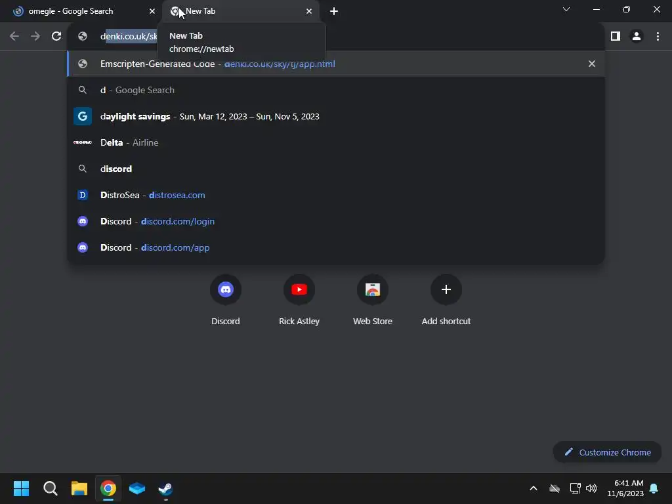Screen dimensions: 672x504
Task: Go back using the back arrow
Action: tap(14, 37)
